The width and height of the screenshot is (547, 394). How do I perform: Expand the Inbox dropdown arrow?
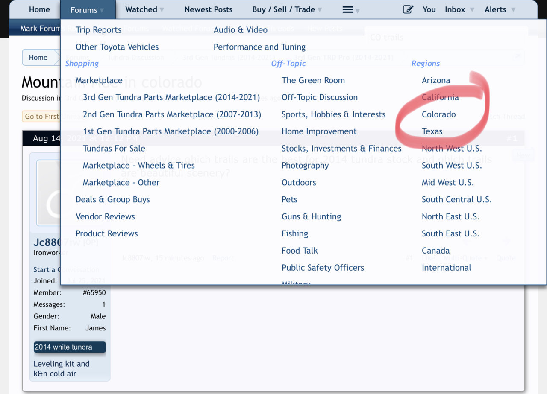click(x=472, y=10)
